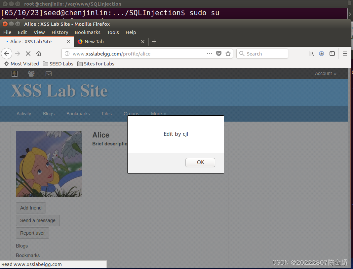This screenshot has height=269, width=353.
Task: Click the XSS Lab Site heading
Action: tap(59, 91)
